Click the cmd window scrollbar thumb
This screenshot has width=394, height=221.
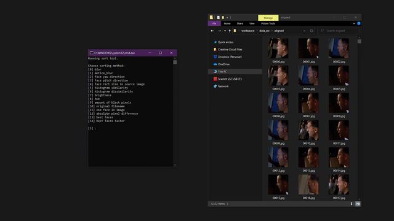click(x=175, y=62)
